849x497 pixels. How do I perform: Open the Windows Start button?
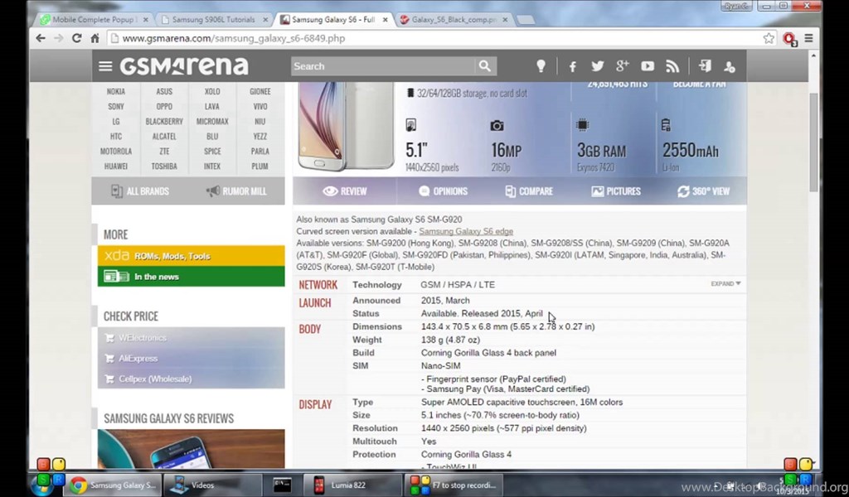[x=43, y=484]
